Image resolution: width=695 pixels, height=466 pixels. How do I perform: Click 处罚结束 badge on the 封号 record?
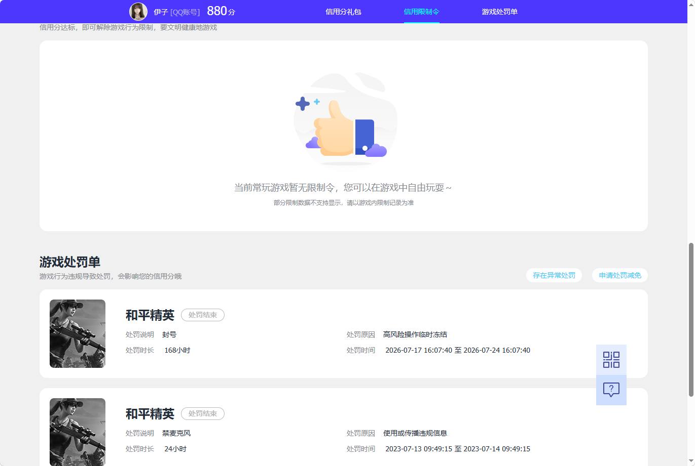[x=203, y=315]
